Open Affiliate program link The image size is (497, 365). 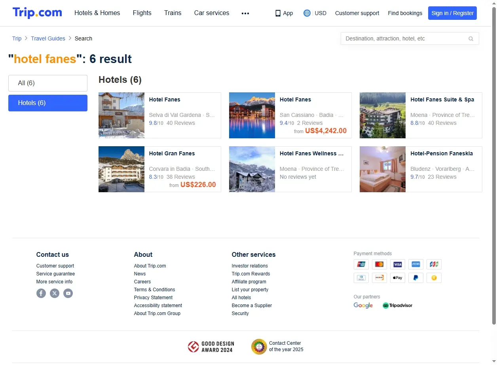tap(249, 282)
